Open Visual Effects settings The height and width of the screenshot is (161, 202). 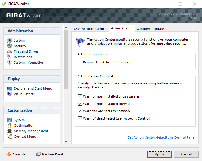[24, 94]
